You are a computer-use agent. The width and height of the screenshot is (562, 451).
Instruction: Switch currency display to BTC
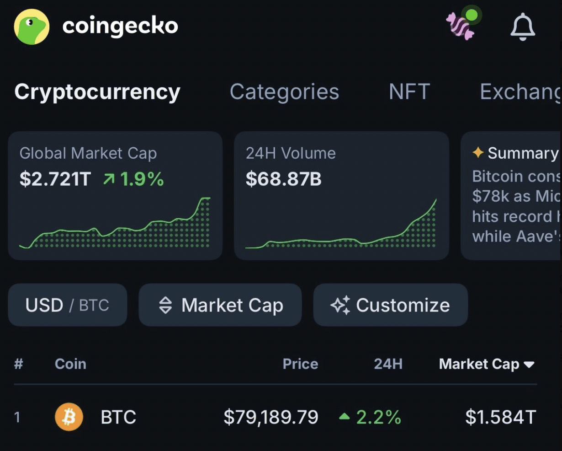pyautogui.click(x=93, y=305)
